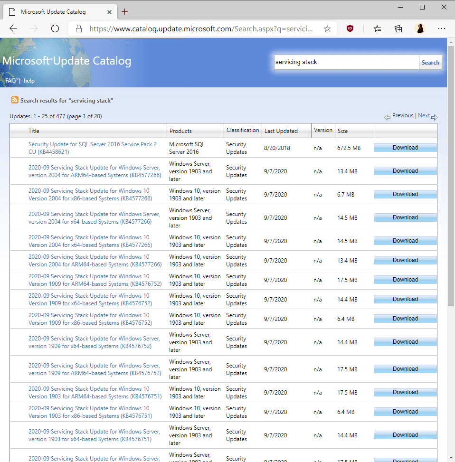
Task: Click the vertical page scrollbar thumb
Action: coord(451,176)
